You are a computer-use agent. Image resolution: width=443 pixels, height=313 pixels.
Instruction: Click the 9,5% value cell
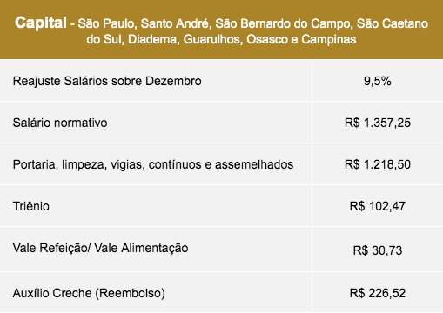tap(377, 81)
